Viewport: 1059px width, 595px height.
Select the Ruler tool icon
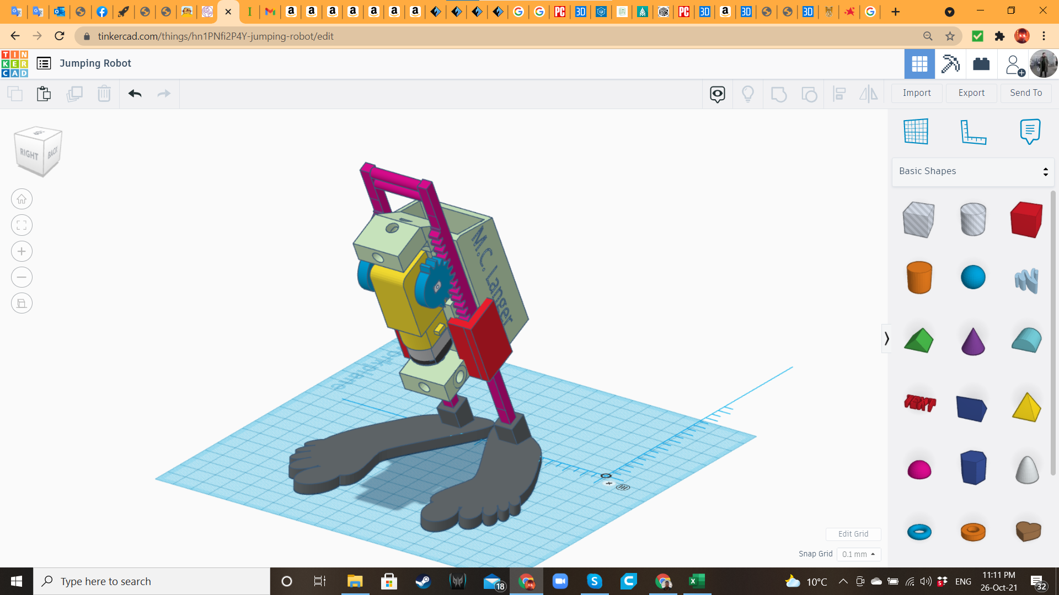pyautogui.click(x=973, y=131)
